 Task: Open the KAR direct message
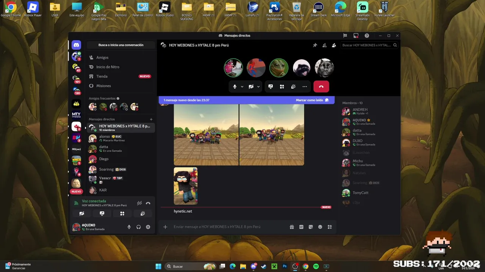121,190
